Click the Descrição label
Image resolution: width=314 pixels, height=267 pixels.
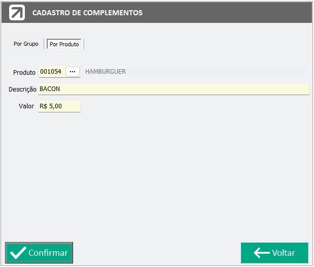pos(22,89)
